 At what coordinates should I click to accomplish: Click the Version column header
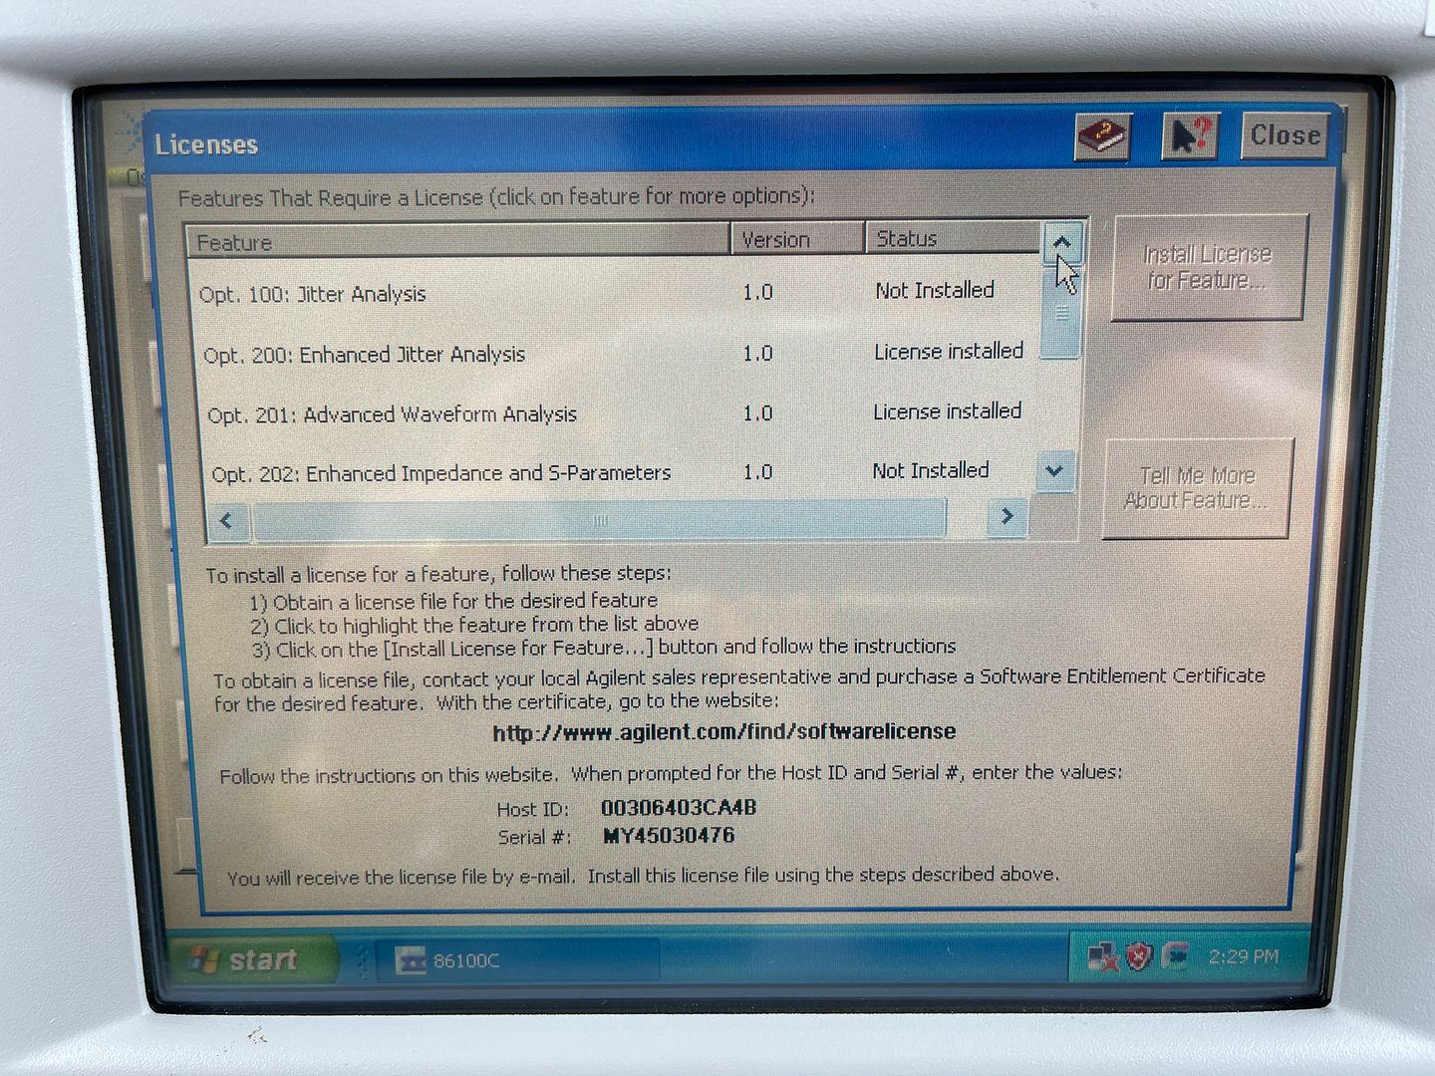[797, 240]
